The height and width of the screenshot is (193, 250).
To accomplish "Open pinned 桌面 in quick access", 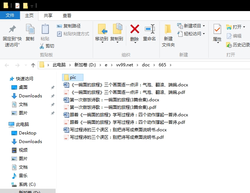I will (20, 87).
